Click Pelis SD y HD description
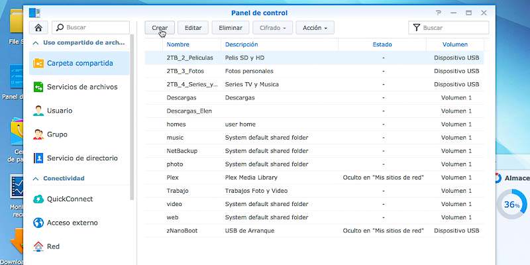The image size is (530, 265). pos(244,58)
